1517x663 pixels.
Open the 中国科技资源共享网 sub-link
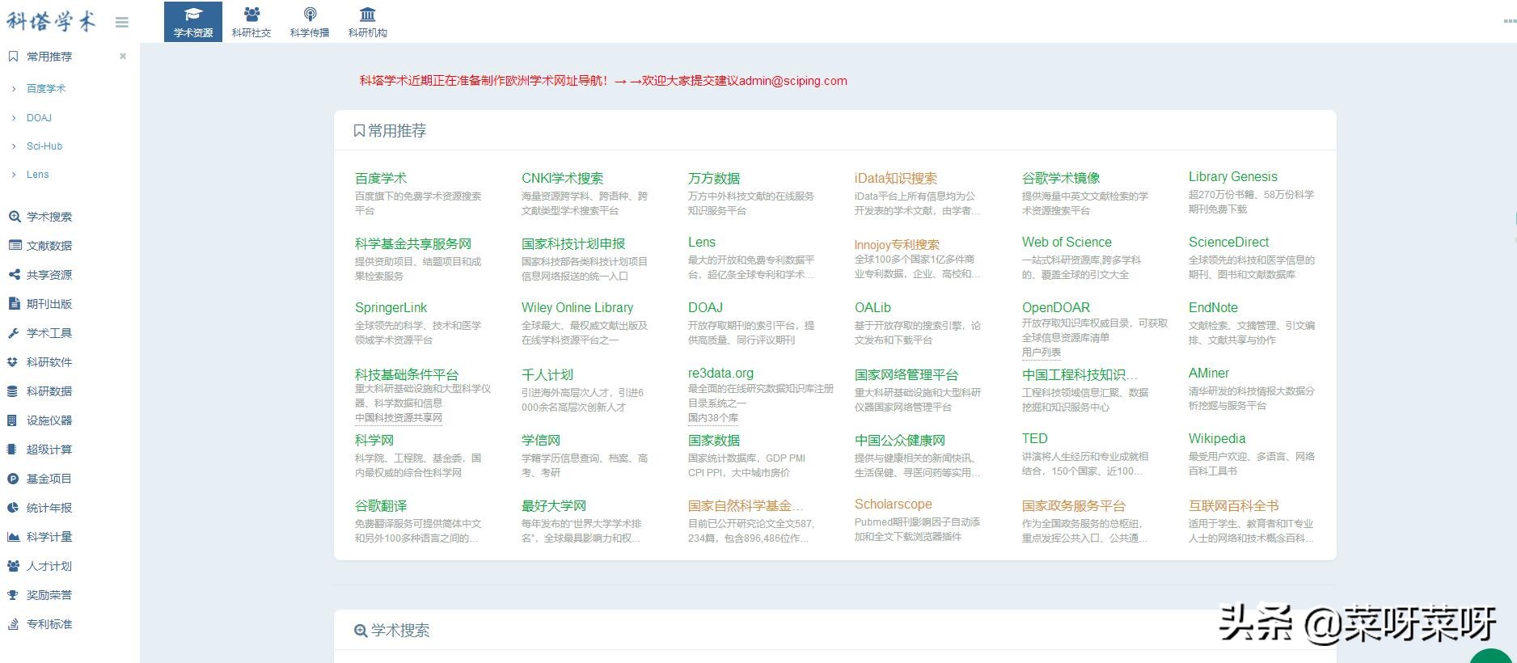(x=399, y=418)
